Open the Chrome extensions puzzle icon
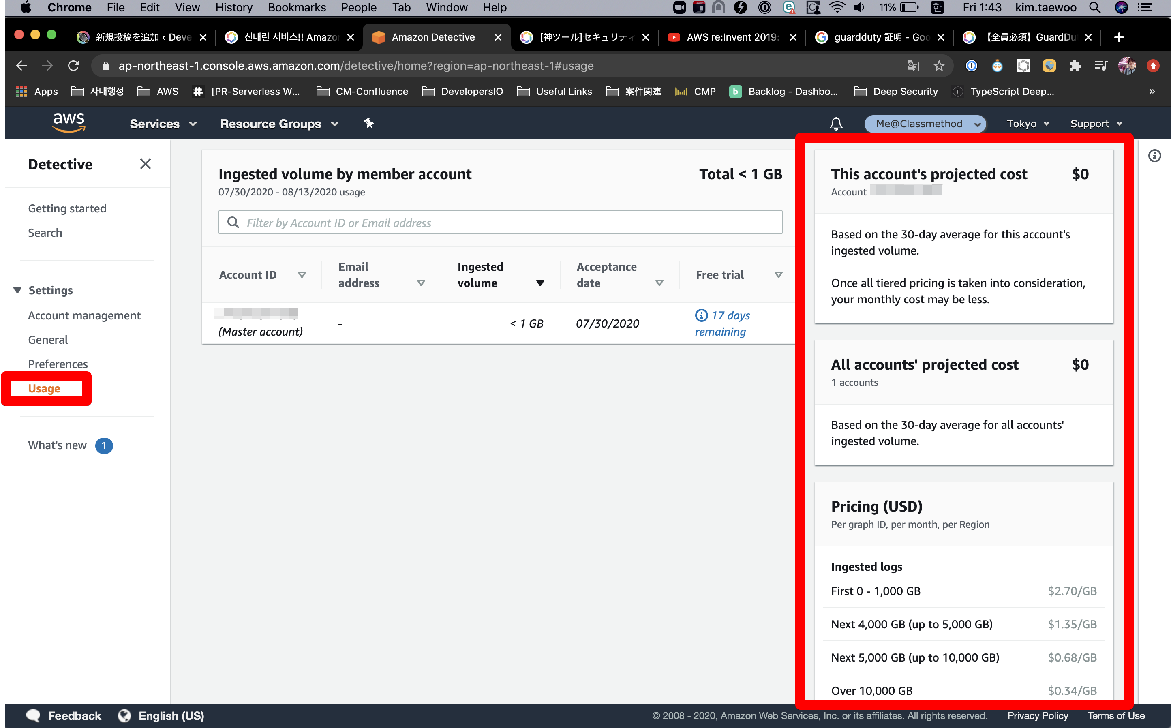 [x=1075, y=66]
